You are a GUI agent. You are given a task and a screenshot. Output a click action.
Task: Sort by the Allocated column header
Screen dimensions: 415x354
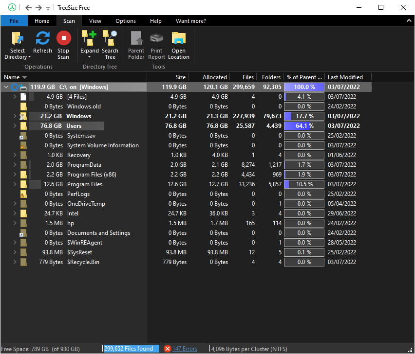[209, 77]
